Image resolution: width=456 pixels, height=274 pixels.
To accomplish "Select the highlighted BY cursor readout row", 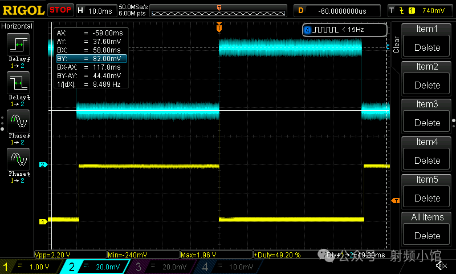I will (91, 58).
